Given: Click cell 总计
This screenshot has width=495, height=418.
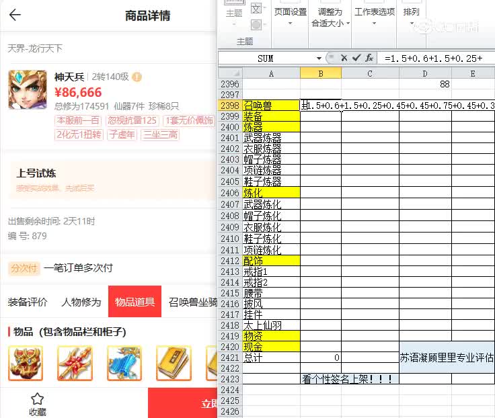Looking at the screenshot, I should click(x=271, y=358).
